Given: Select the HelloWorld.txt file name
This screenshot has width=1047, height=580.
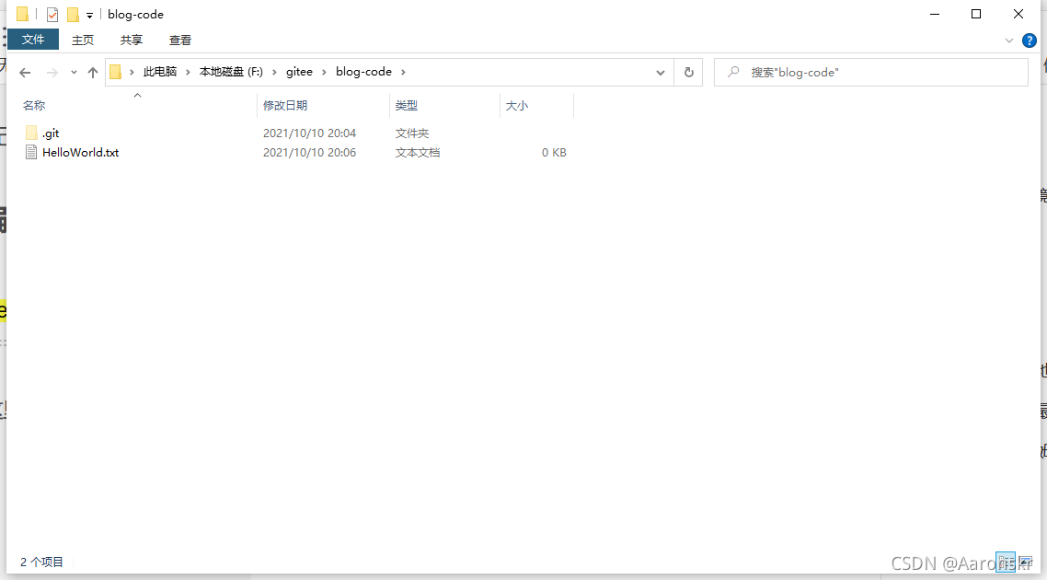Looking at the screenshot, I should coord(81,152).
